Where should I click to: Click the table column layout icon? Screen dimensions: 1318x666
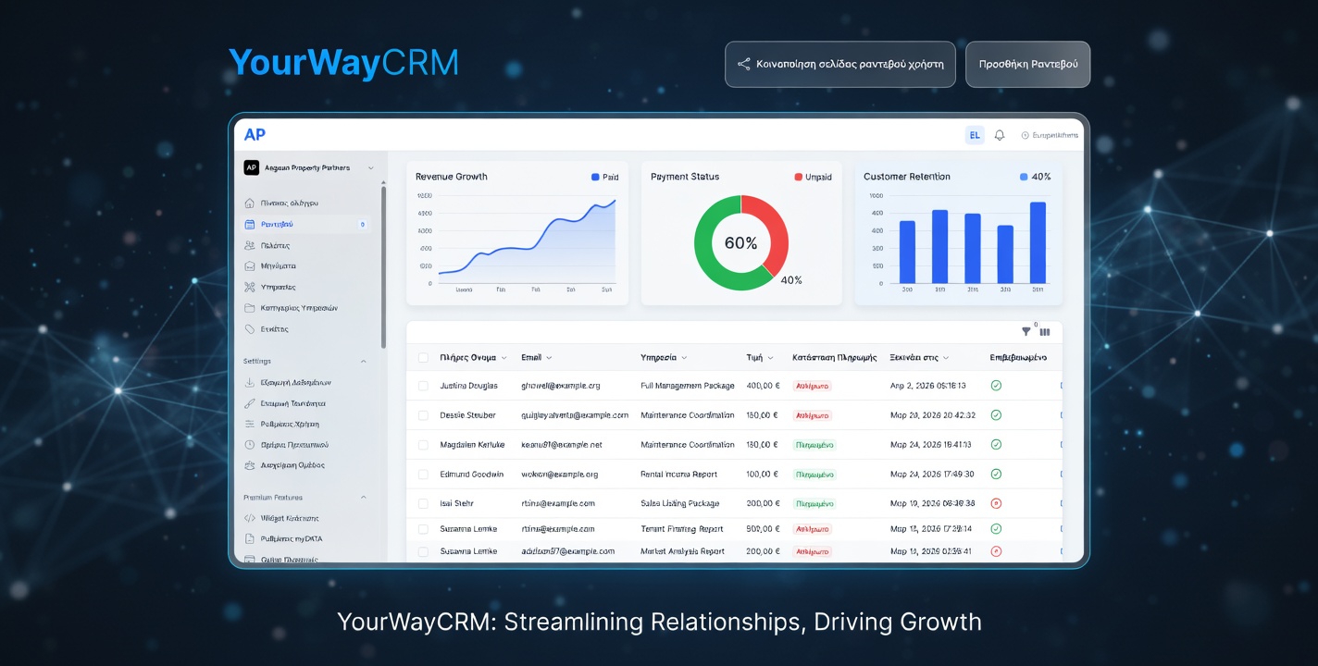click(1045, 332)
